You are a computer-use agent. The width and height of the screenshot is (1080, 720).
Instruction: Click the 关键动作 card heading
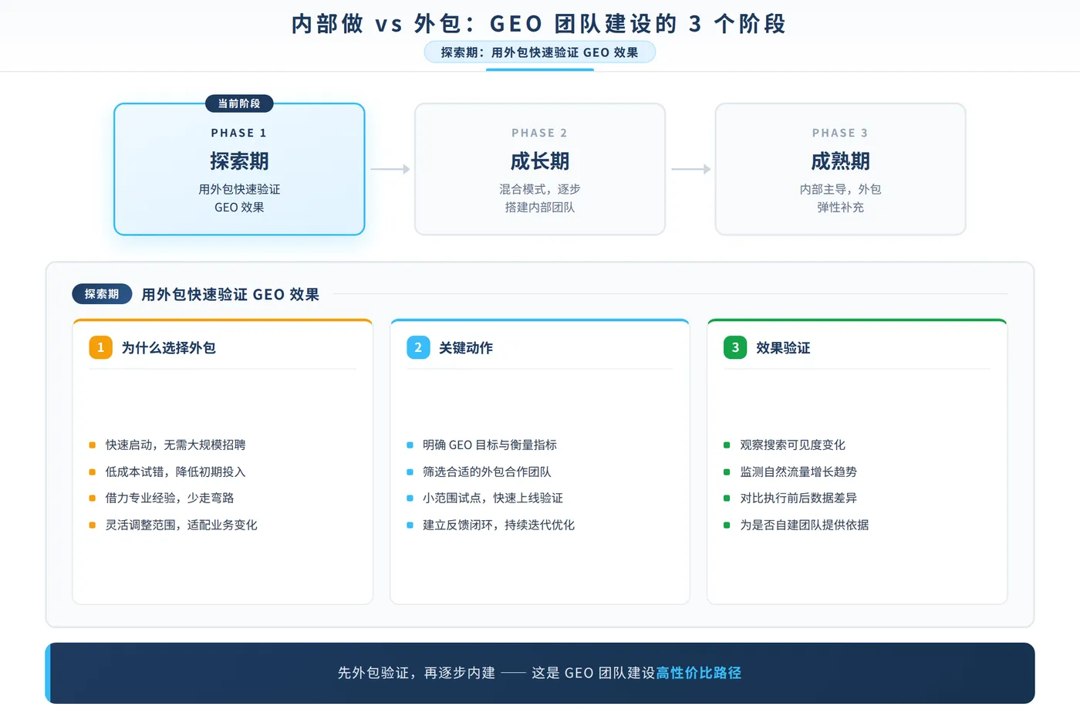point(466,348)
